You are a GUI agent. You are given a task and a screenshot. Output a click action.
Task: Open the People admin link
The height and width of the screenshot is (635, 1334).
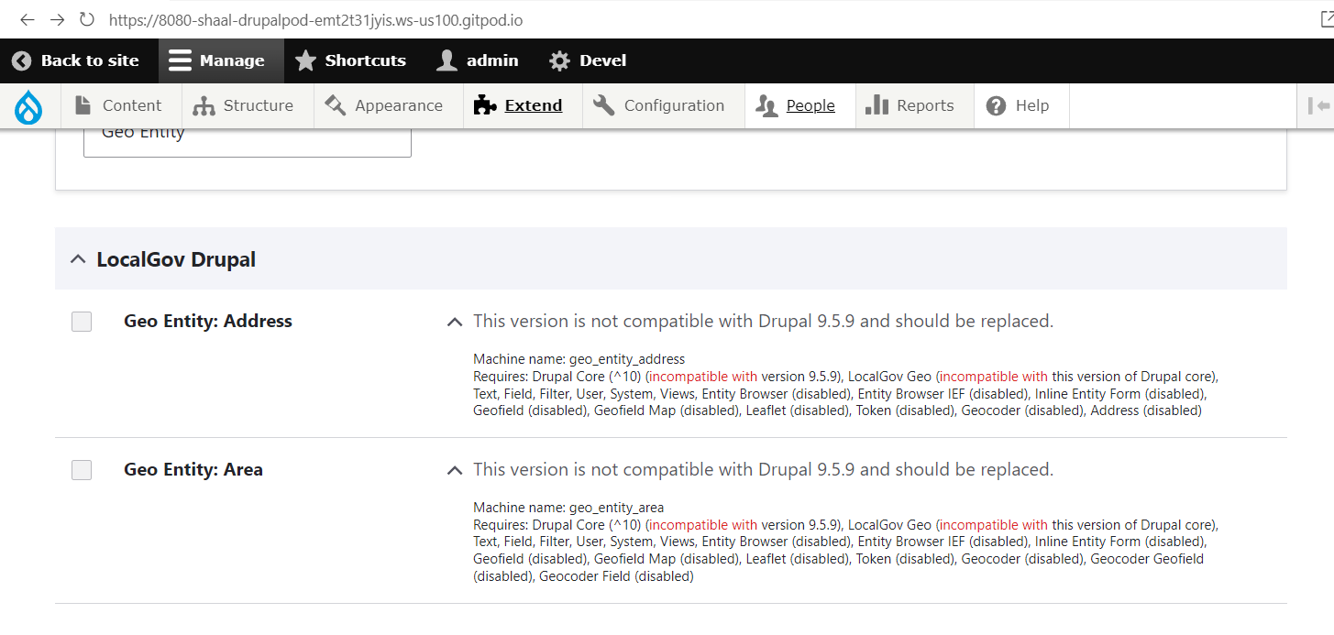click(796, 106)
